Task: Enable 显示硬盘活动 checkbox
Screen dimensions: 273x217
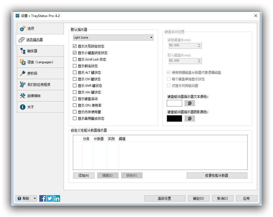Action: 75,99
